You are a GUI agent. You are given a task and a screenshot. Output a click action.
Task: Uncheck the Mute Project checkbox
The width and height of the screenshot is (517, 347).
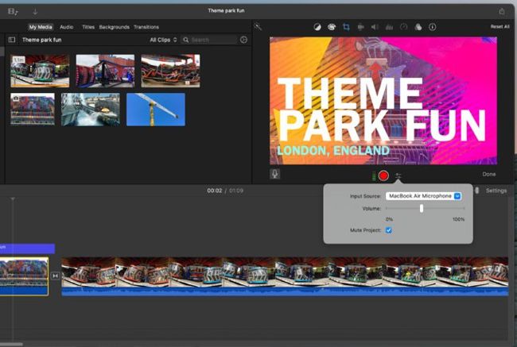[x=388, y=230]
